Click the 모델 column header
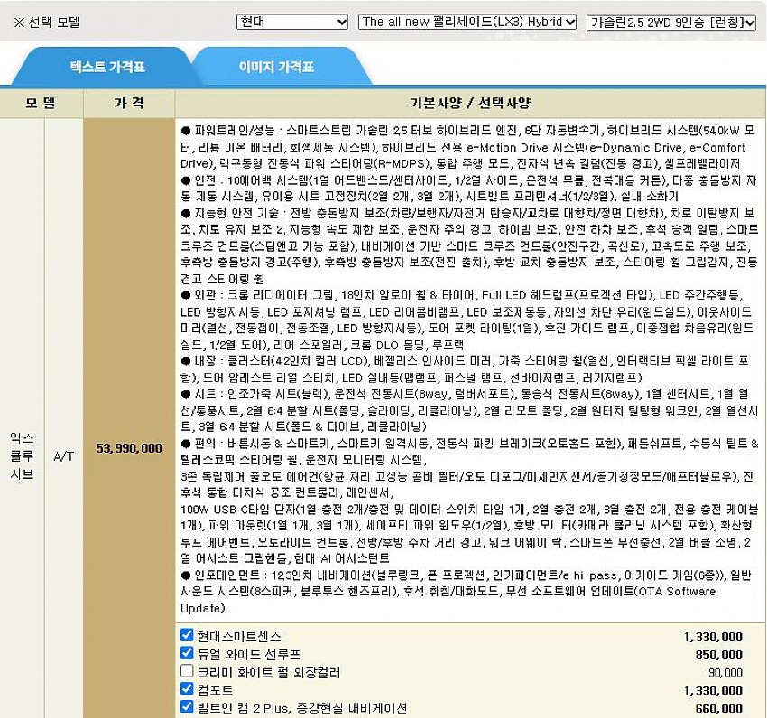The image size is (767, 718). click(x=41, y=102)
